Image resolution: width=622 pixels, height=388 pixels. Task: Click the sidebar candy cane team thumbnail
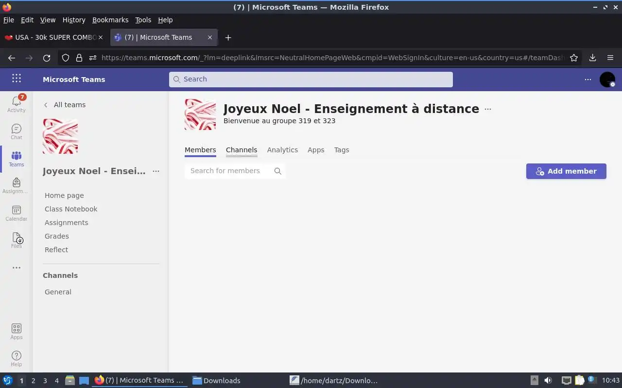tap(60, 136)
